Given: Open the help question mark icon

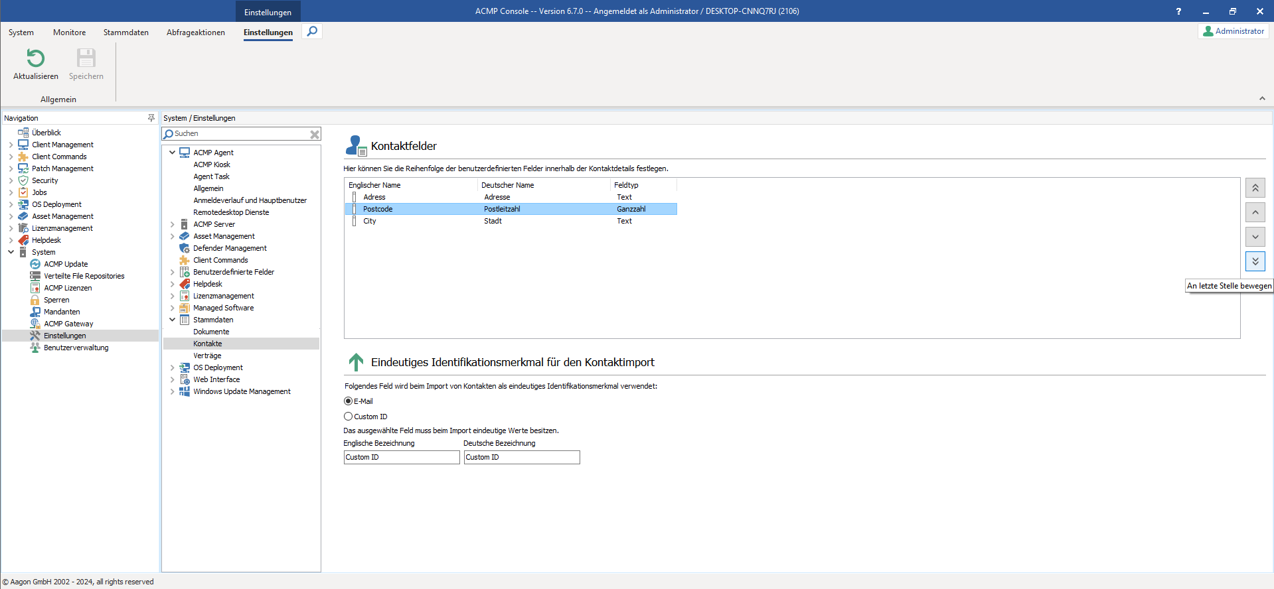Looking at the screenshot, I should tap(1178, 11).
